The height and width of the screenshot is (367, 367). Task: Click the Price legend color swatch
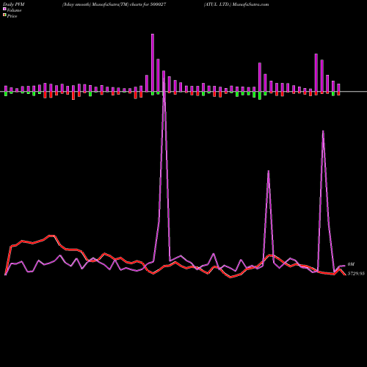[4, 15]
